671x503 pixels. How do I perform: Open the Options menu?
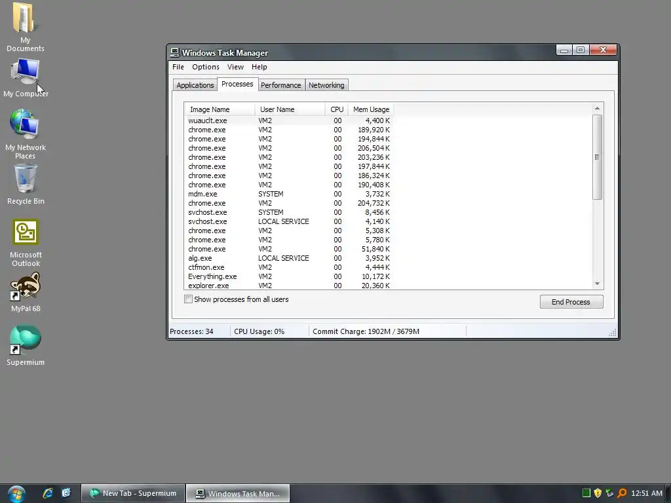(x=205, y=67)
